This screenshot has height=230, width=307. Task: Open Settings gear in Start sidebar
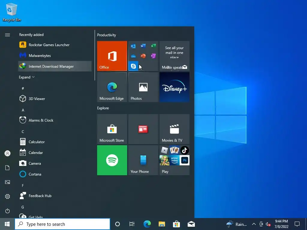tap(7, 196)
